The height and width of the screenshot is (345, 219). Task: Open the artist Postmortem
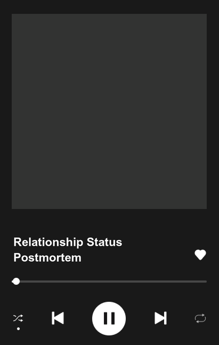point(47,258)
